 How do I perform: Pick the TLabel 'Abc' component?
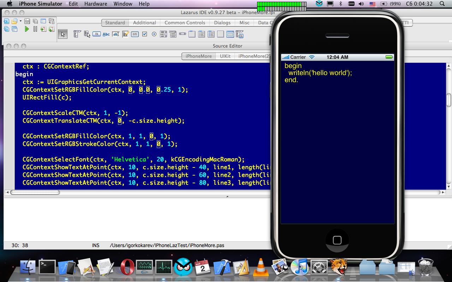pos(106,34)
